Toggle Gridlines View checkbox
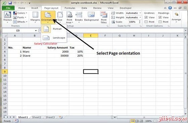This screenshot has height=123, width=188. 146,18
